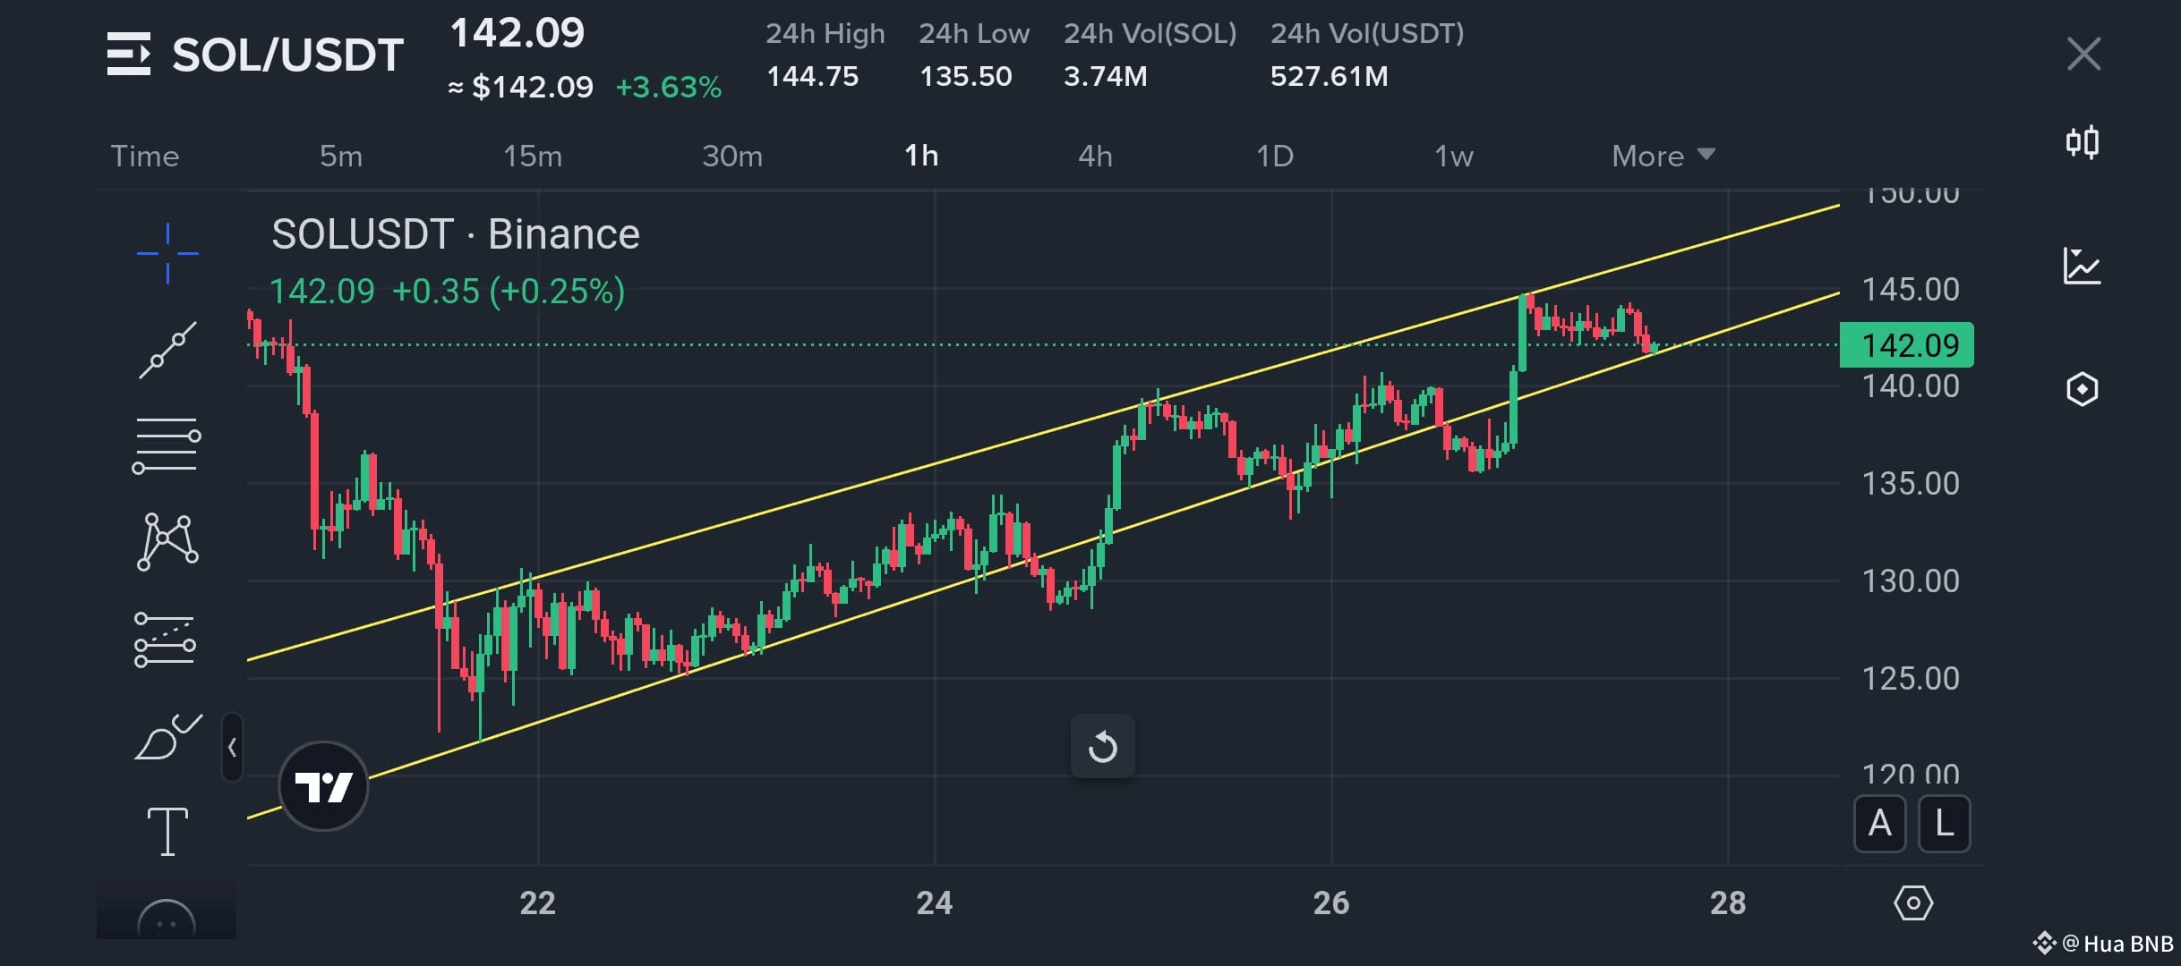Open the time axis settings hexagon icon

click(x=1913, y=903)
